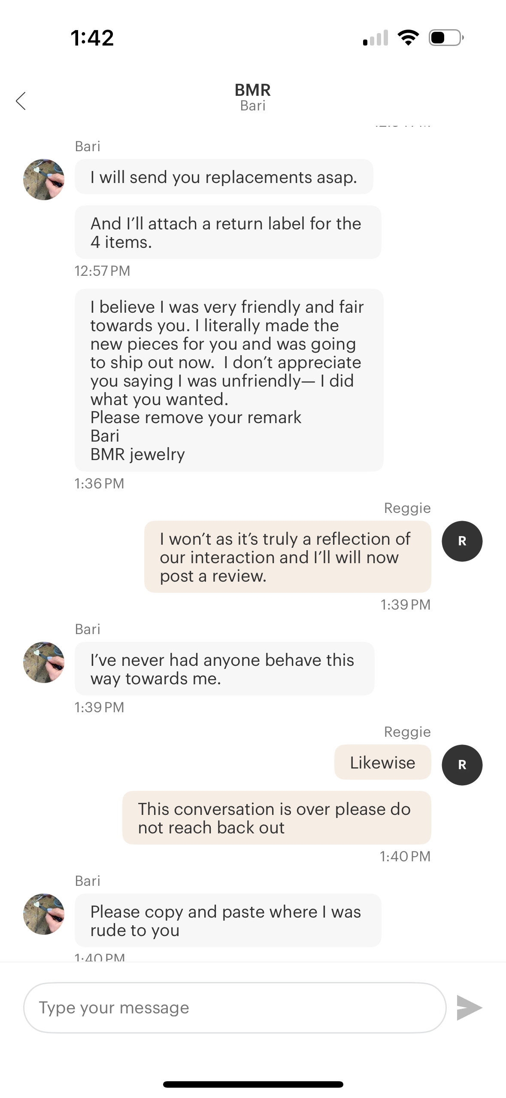
Task: Tap 'This conversation is over' message bubble
Action: tap(276, 818)
